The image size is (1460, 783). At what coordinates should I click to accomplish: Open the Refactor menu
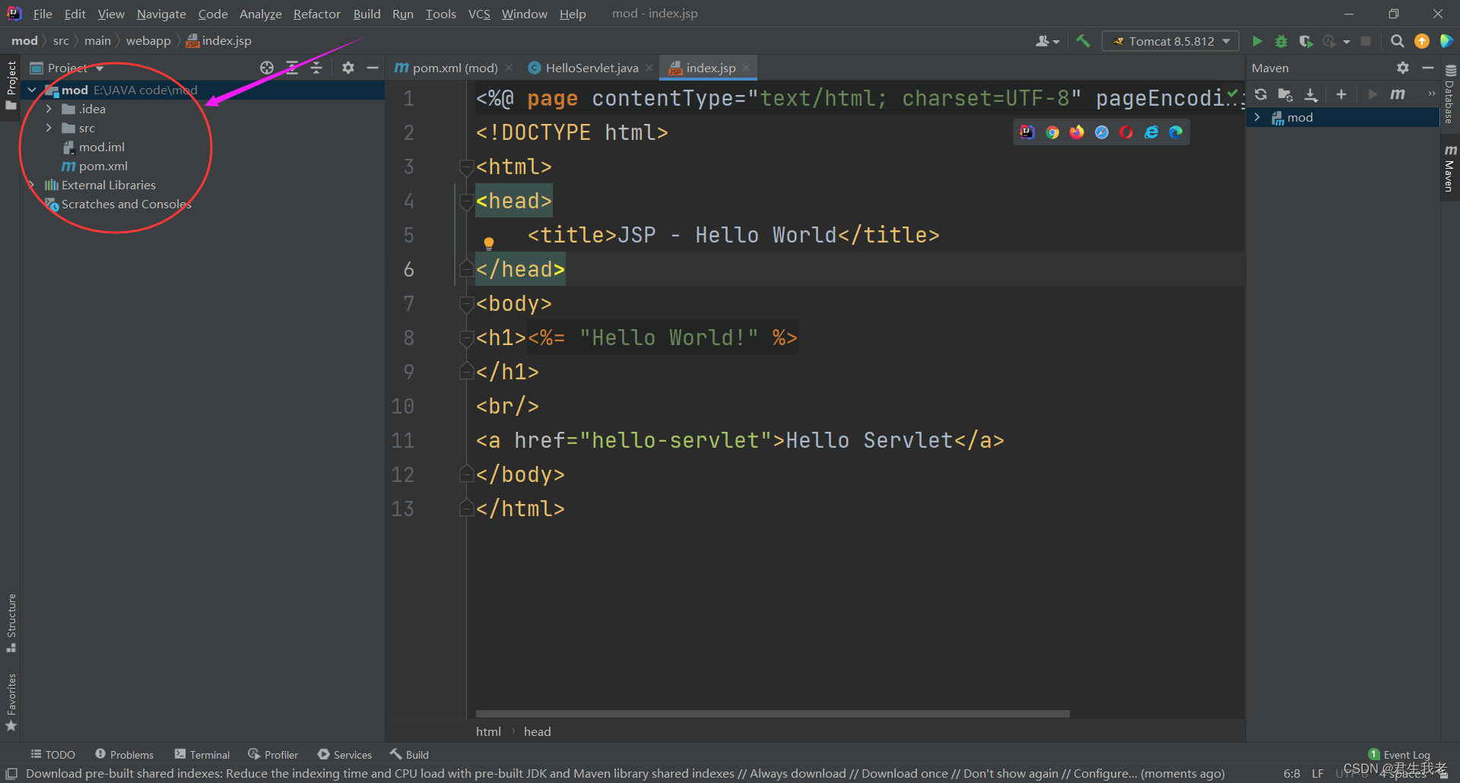(317, 14)
